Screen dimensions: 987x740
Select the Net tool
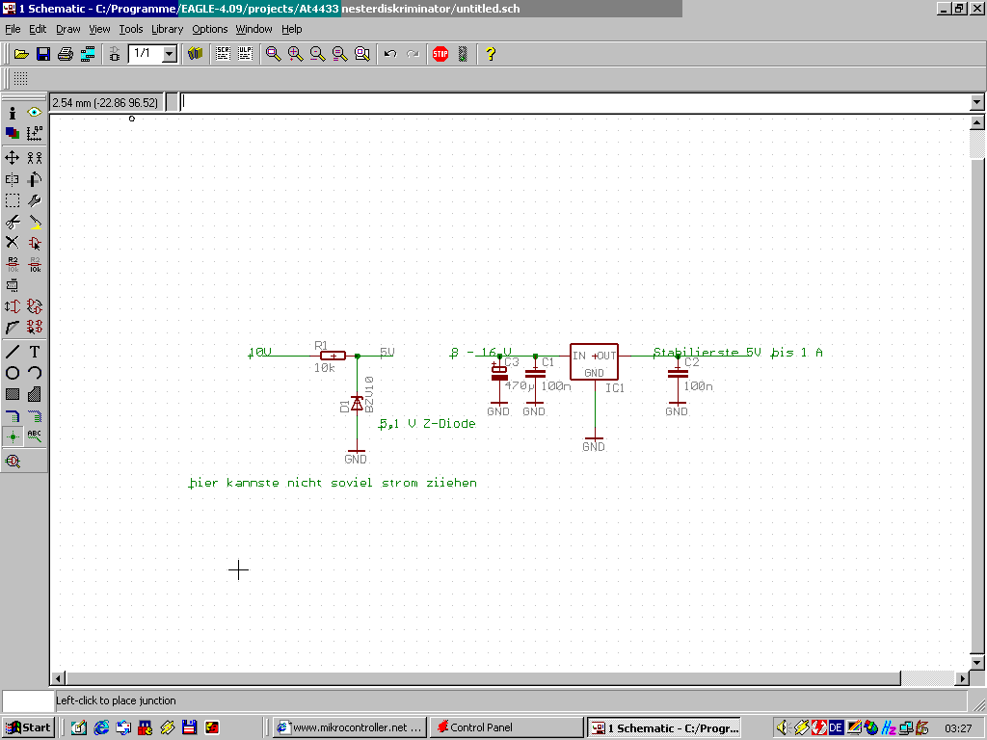click(35, 416)
